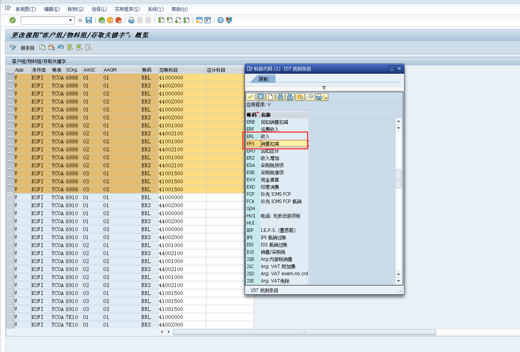Click the 新条目 button

[27, 48]
